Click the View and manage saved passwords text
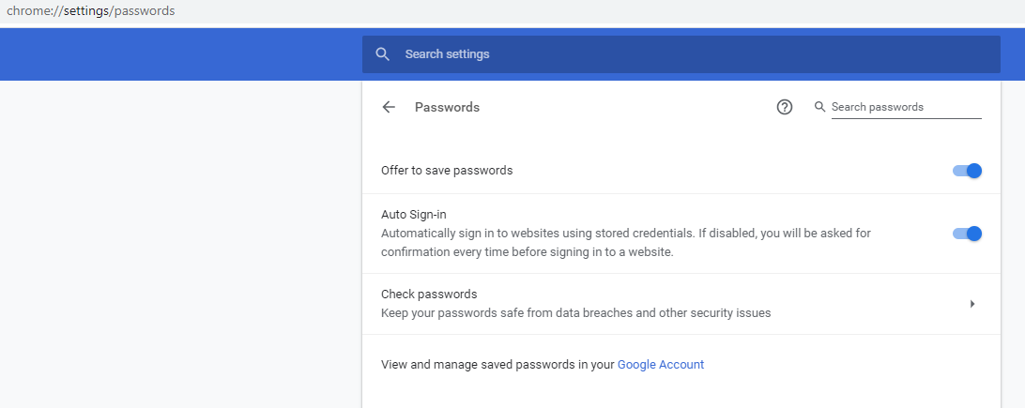Image resolution: width=1025 pixels, height=408 pixels. pos(498,365)
